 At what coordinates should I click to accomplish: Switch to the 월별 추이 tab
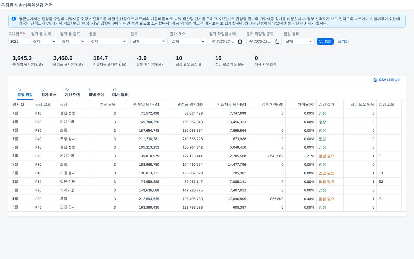tap(96, 92)
